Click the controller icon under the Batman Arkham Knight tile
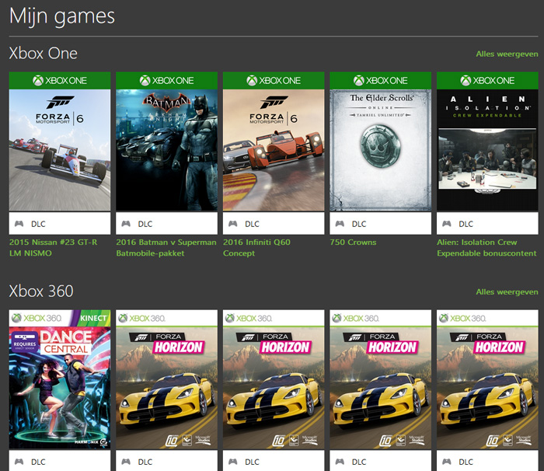Screen dimensions: 544x471 coord(126,224)
